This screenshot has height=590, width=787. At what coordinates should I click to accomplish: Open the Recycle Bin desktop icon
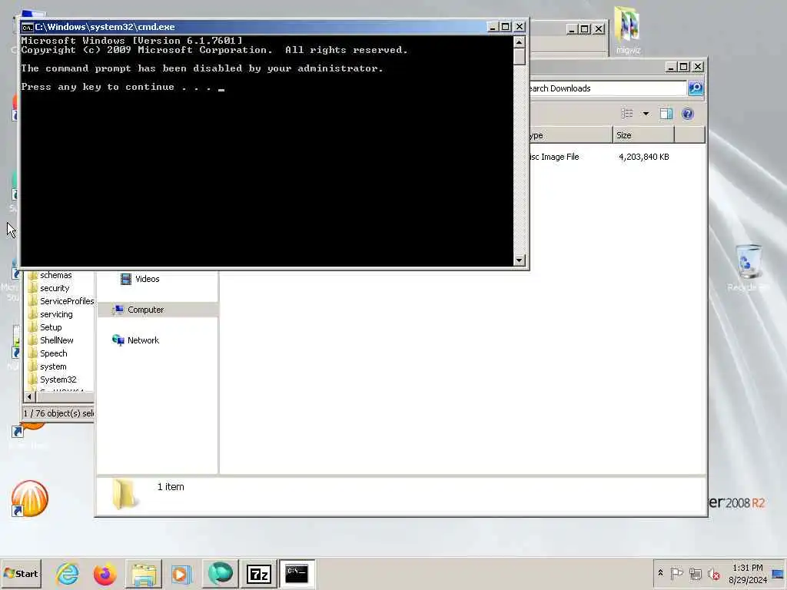[749, 268]
